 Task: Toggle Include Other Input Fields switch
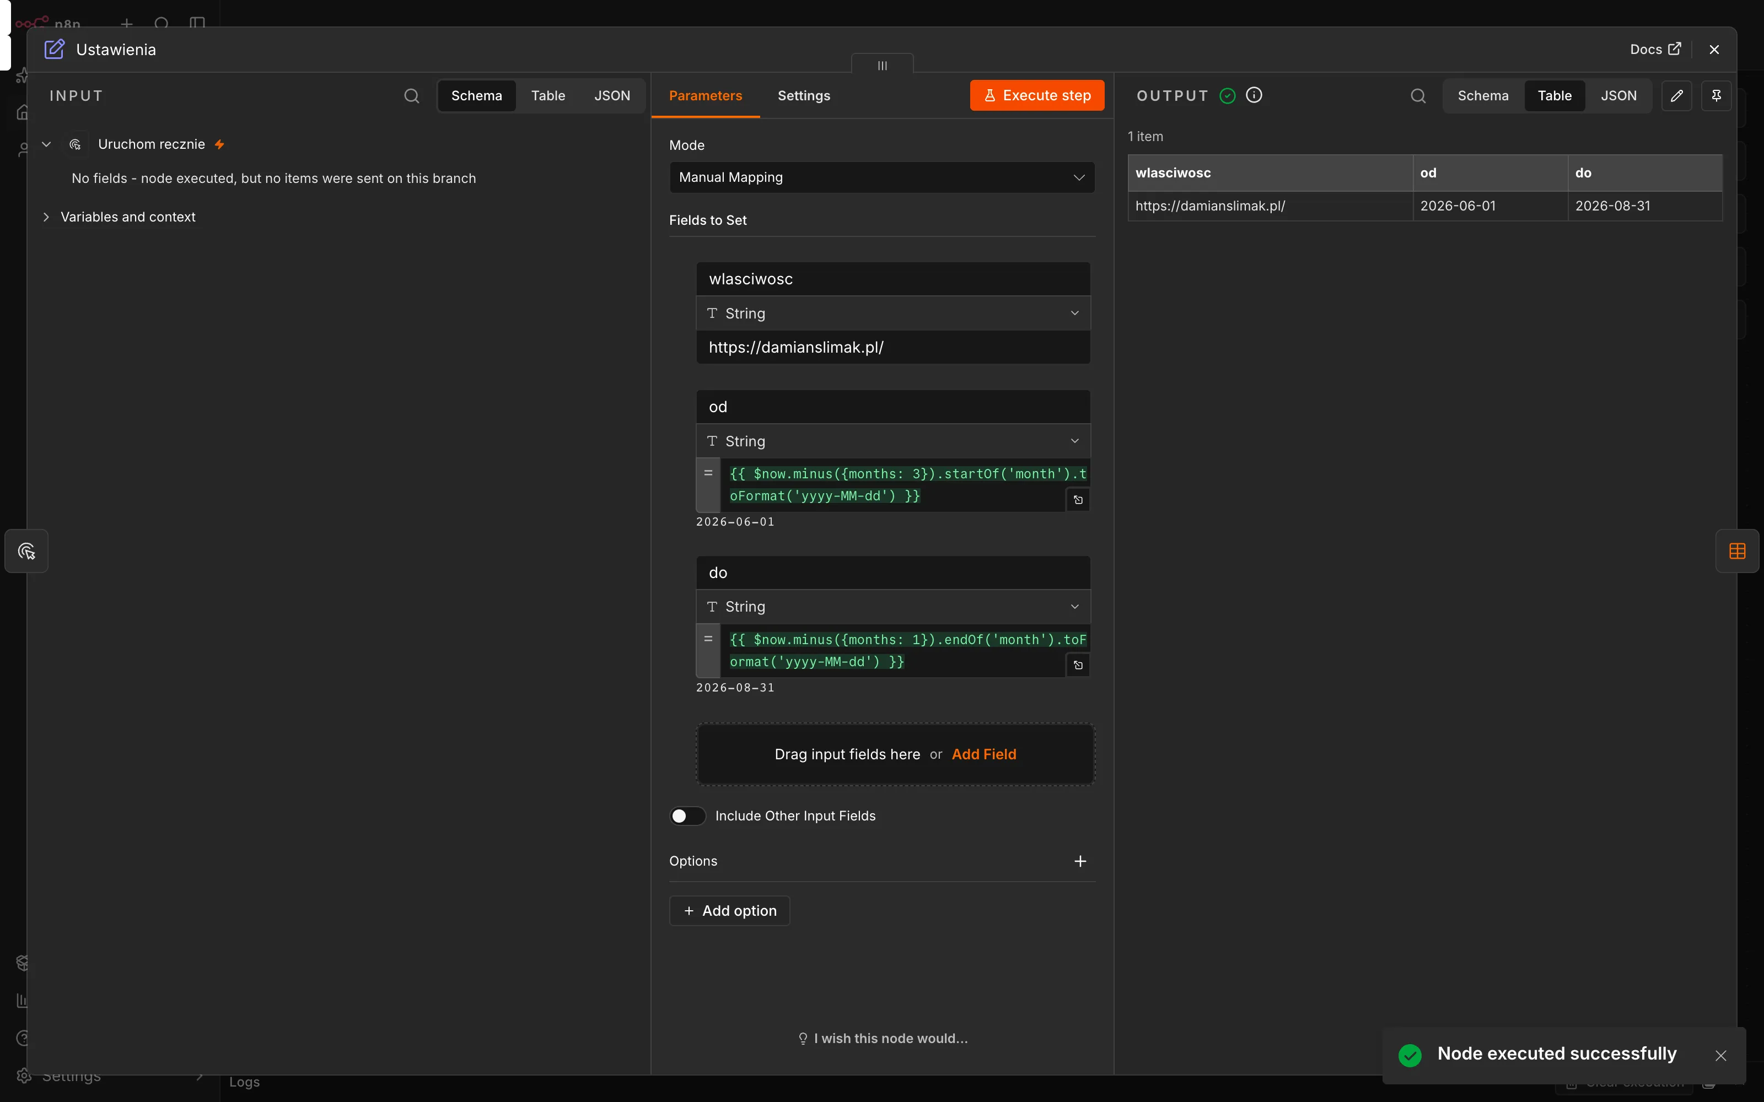[687, 815]
